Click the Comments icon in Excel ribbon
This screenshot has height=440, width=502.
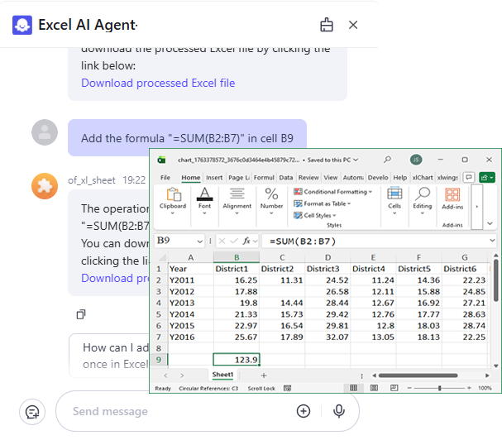(x=469, y=177)
